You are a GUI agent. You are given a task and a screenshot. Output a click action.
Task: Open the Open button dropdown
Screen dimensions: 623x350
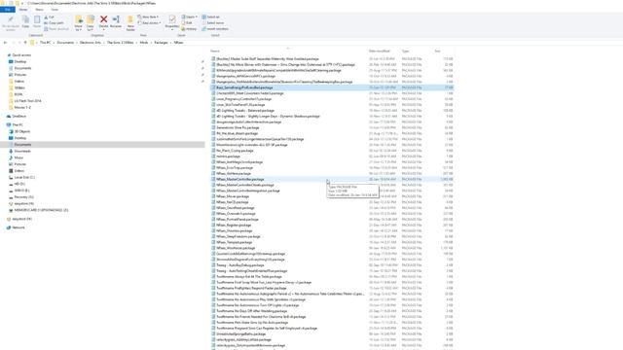[190, 17]
